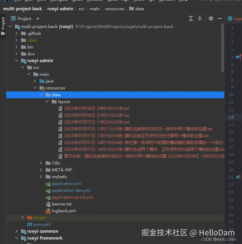The image size is (242, 244).
Task: Click src breadcrumb in navigation bar
Action: click(81, 9)
